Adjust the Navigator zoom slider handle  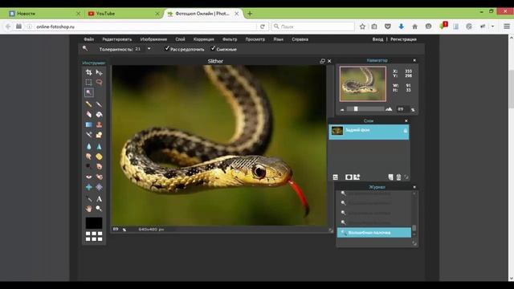coord(356,109)
